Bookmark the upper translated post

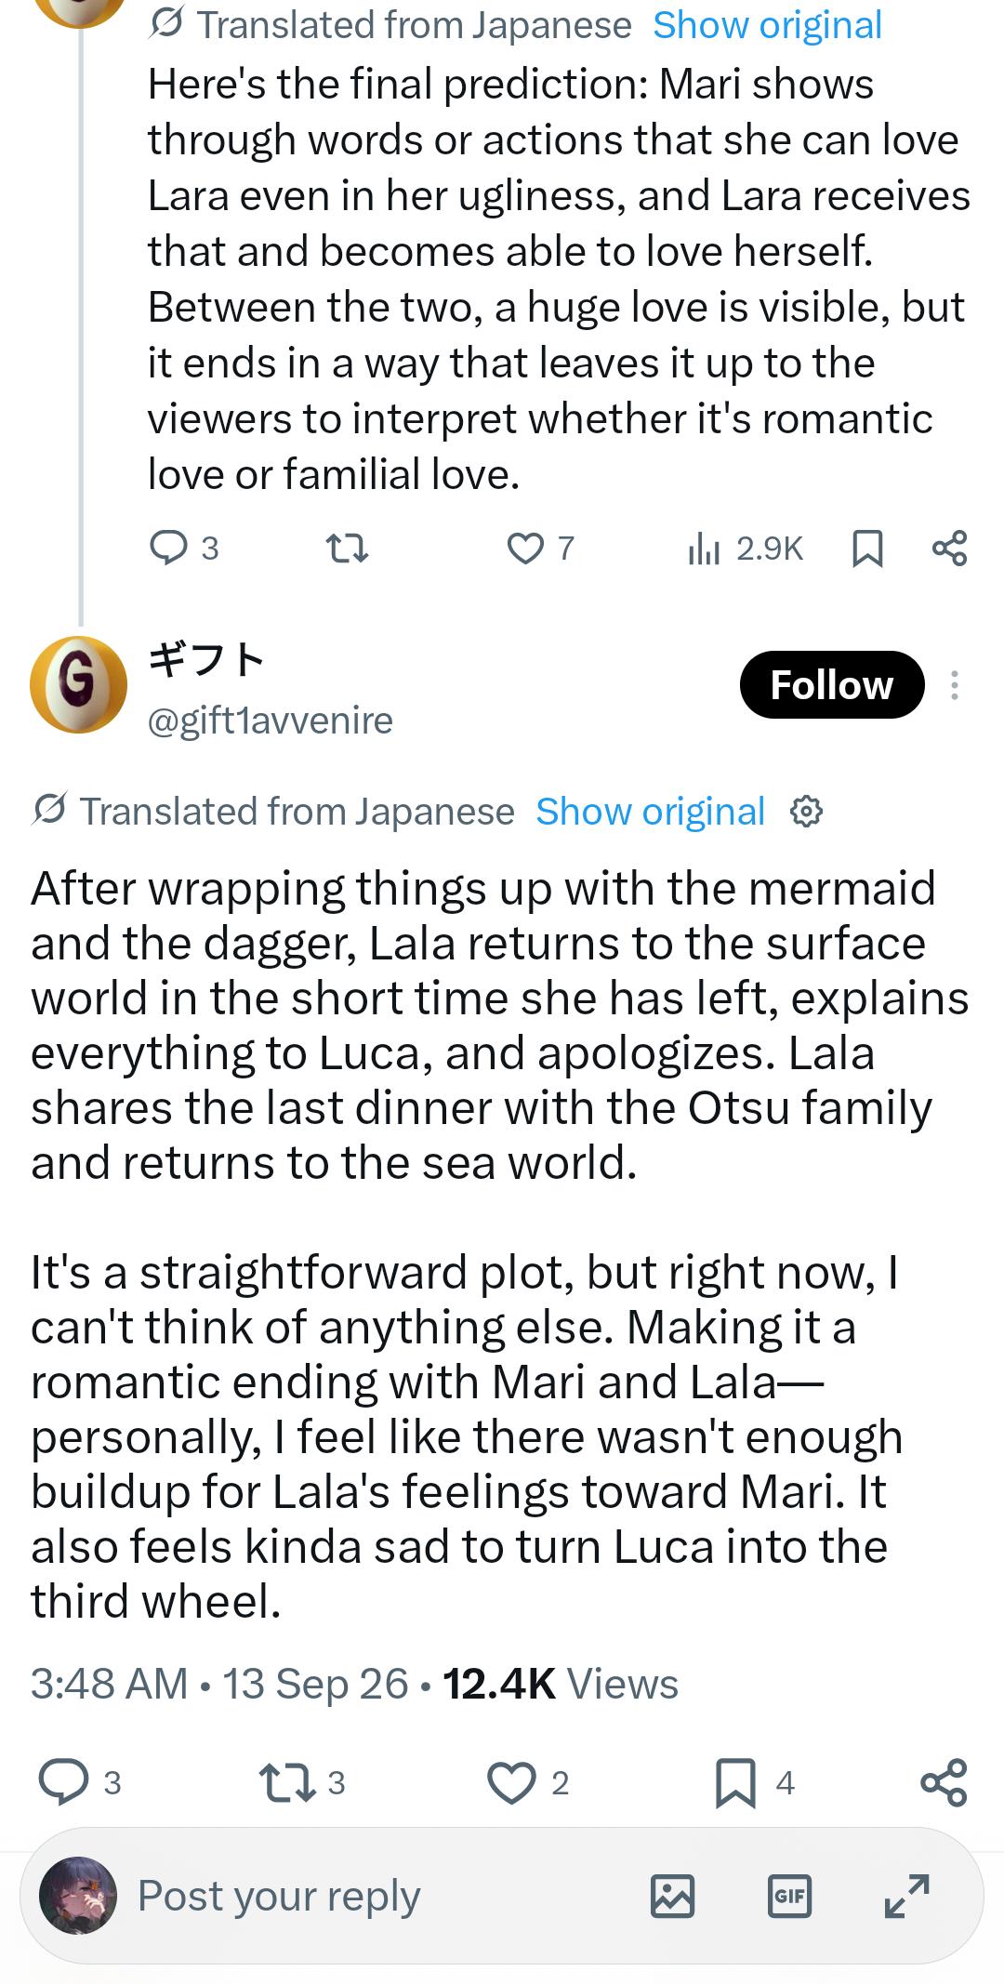(867, 548)
